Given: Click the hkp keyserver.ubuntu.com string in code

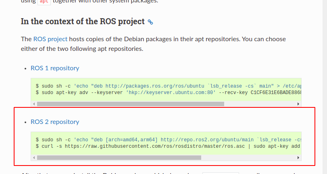Looking at the screenshot, I should coord(171,92).
